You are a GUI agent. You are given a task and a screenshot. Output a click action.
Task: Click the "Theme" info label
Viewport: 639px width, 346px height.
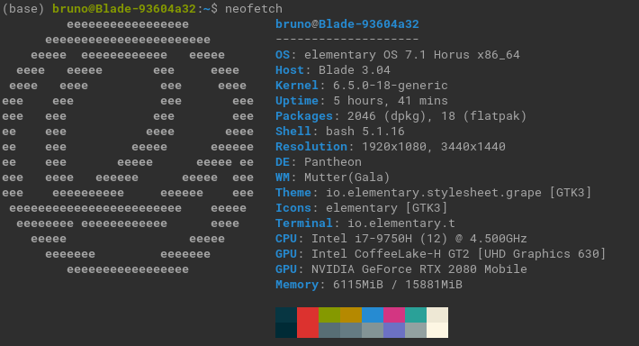(x=293, y=193)
